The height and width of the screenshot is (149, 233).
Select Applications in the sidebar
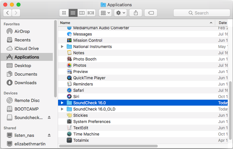pos(27,57)
